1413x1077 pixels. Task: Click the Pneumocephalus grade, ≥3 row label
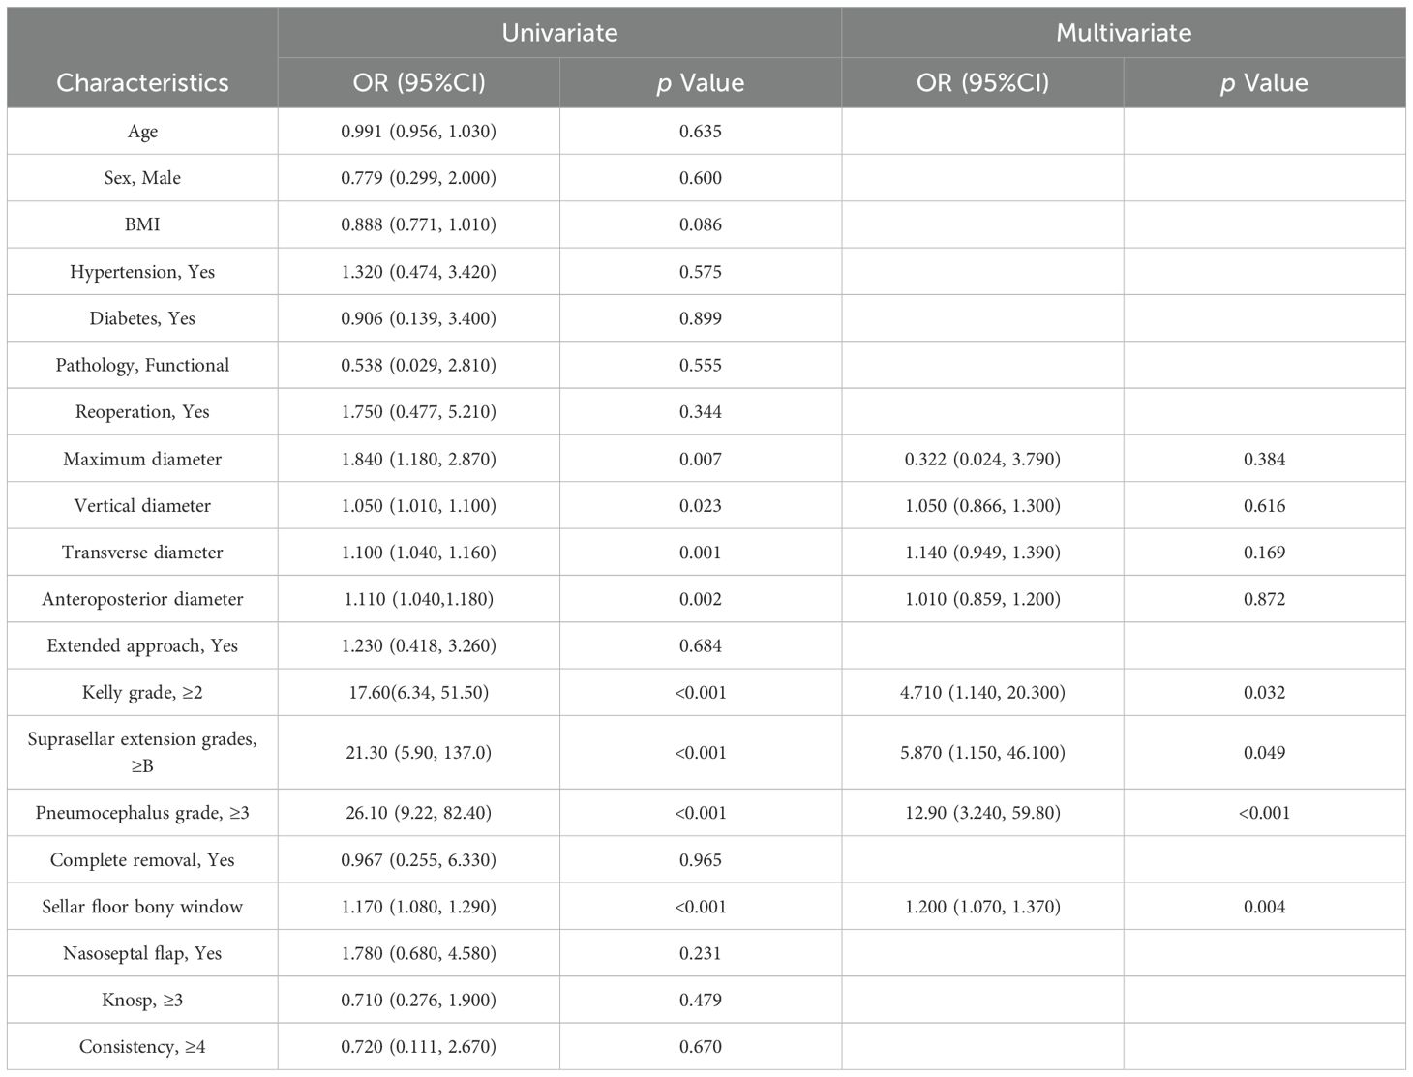[x=142, y=813]
